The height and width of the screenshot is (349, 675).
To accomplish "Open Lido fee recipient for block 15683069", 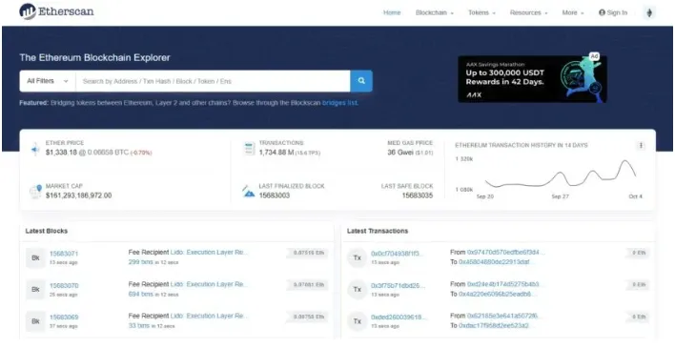I will point(210,316).
